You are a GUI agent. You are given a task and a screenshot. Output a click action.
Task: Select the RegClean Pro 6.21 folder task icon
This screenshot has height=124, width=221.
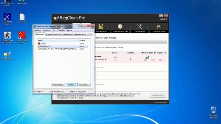(39, 49)
